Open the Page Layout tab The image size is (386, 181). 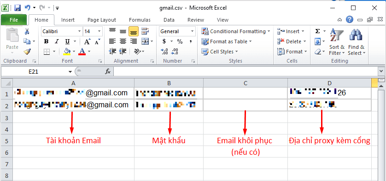coord(102,20)
